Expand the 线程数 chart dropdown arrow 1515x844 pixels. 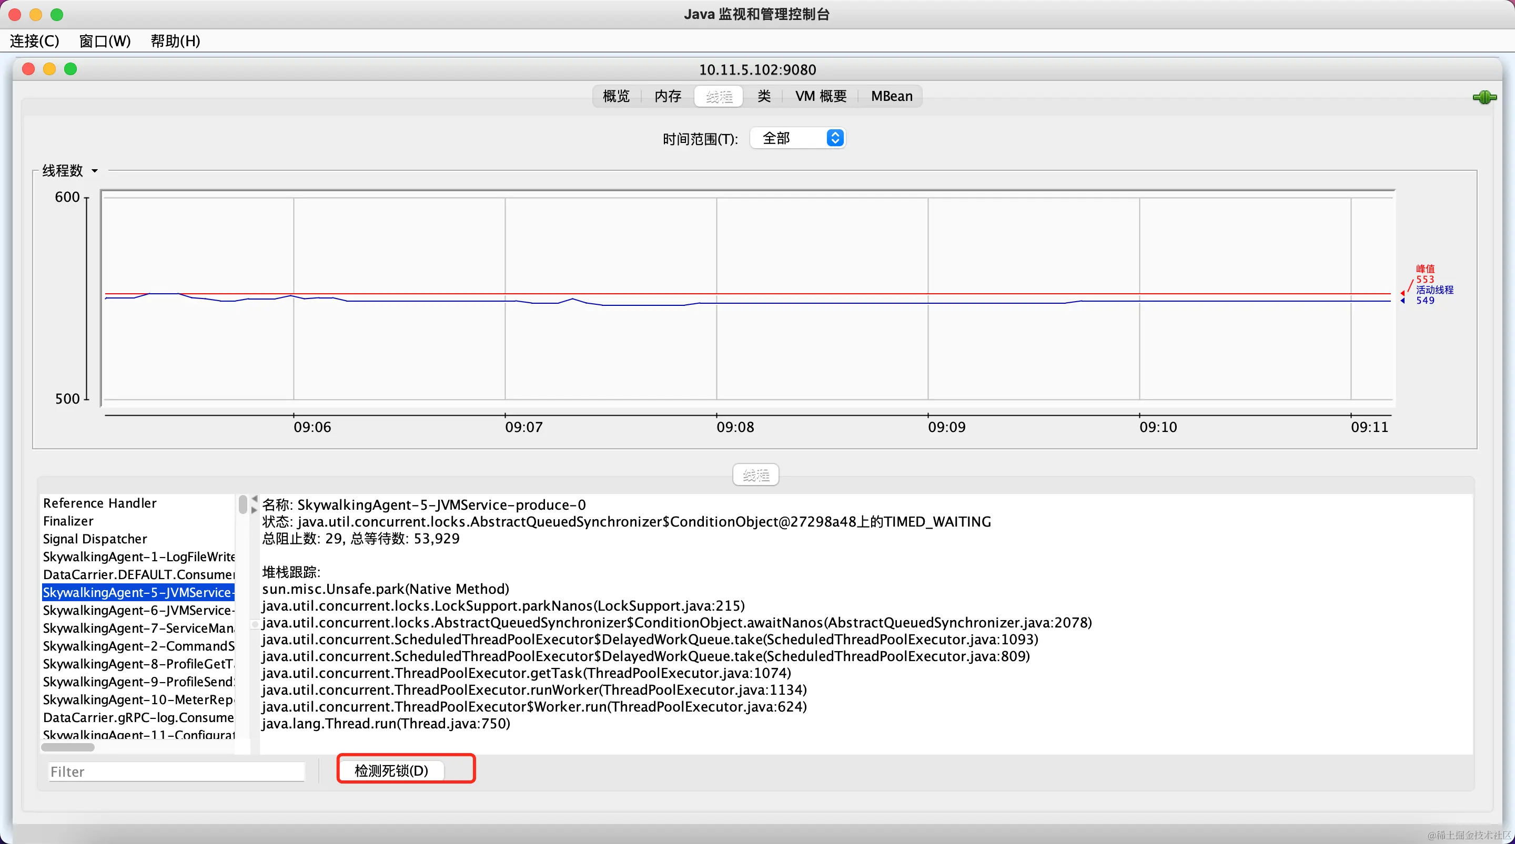tap(95, 171)
